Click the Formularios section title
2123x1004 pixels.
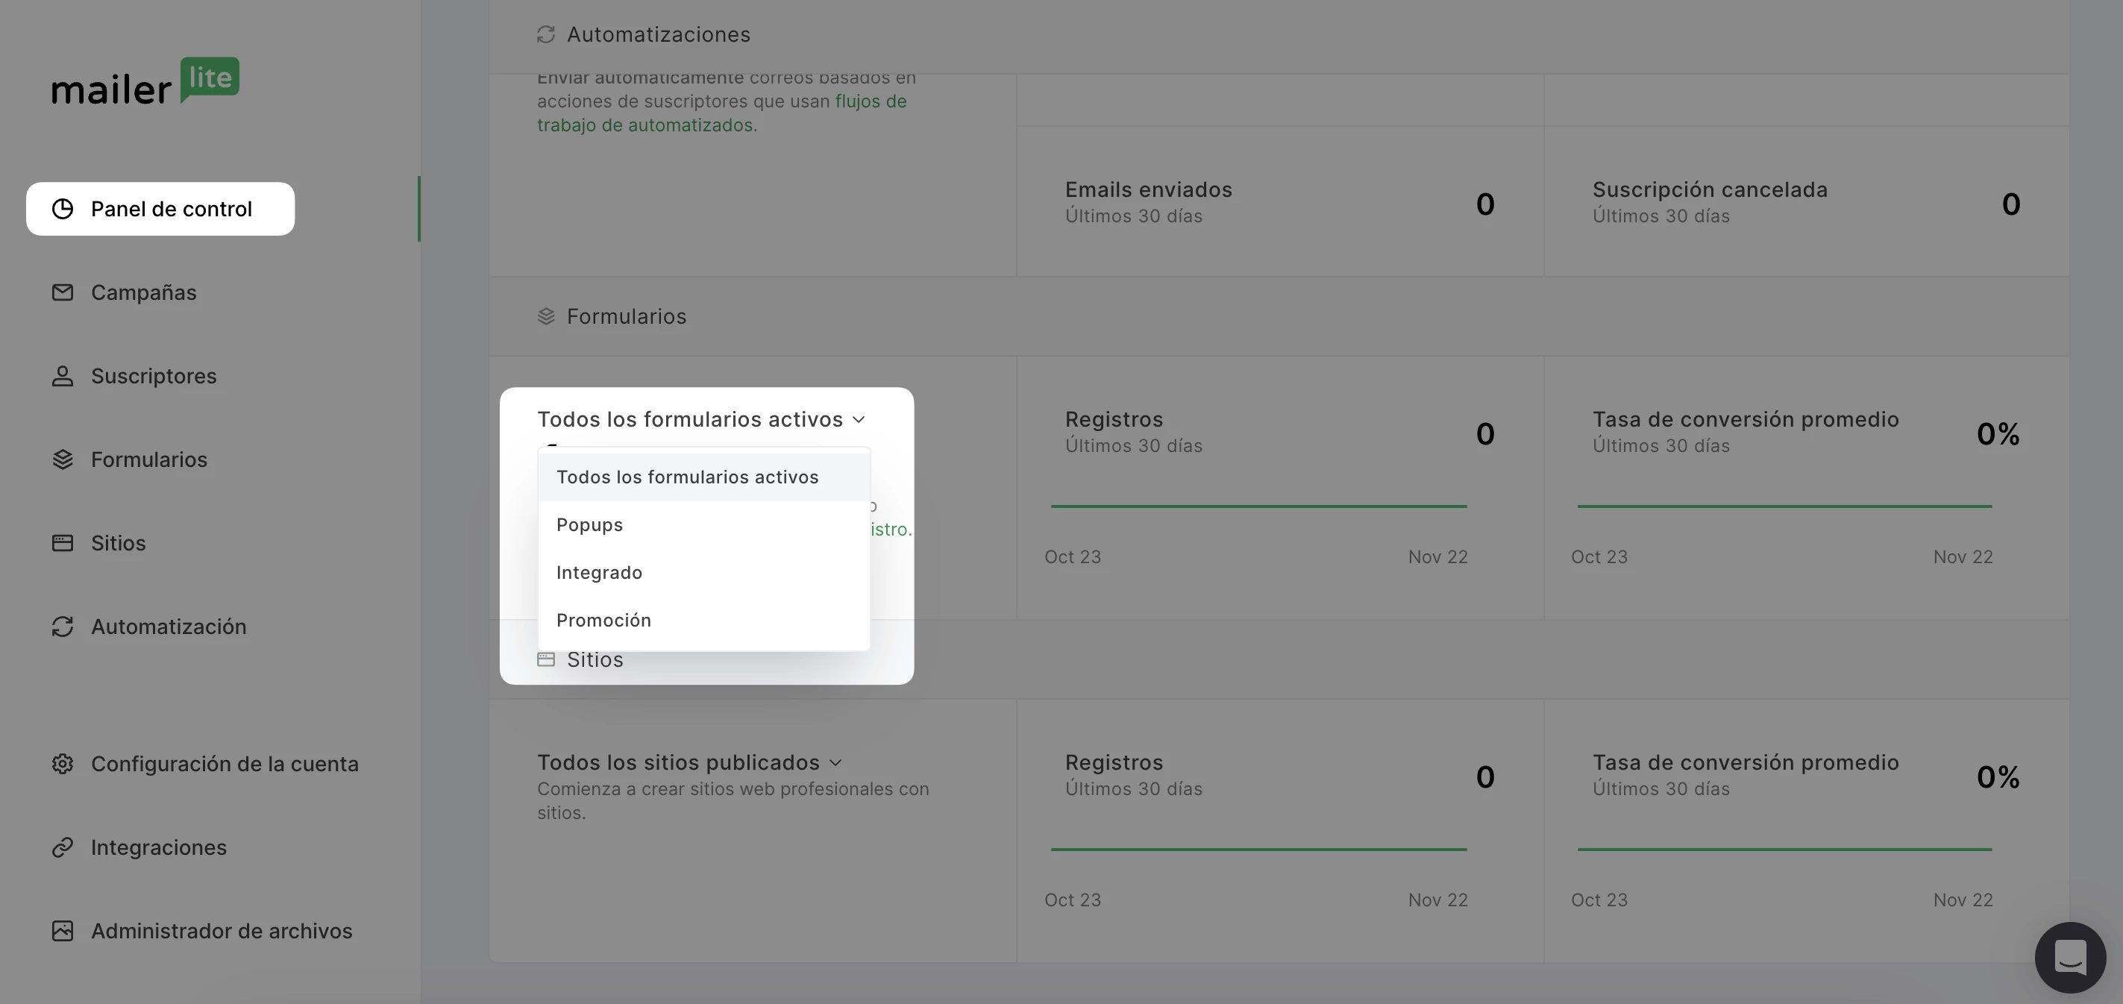[627, 316]
